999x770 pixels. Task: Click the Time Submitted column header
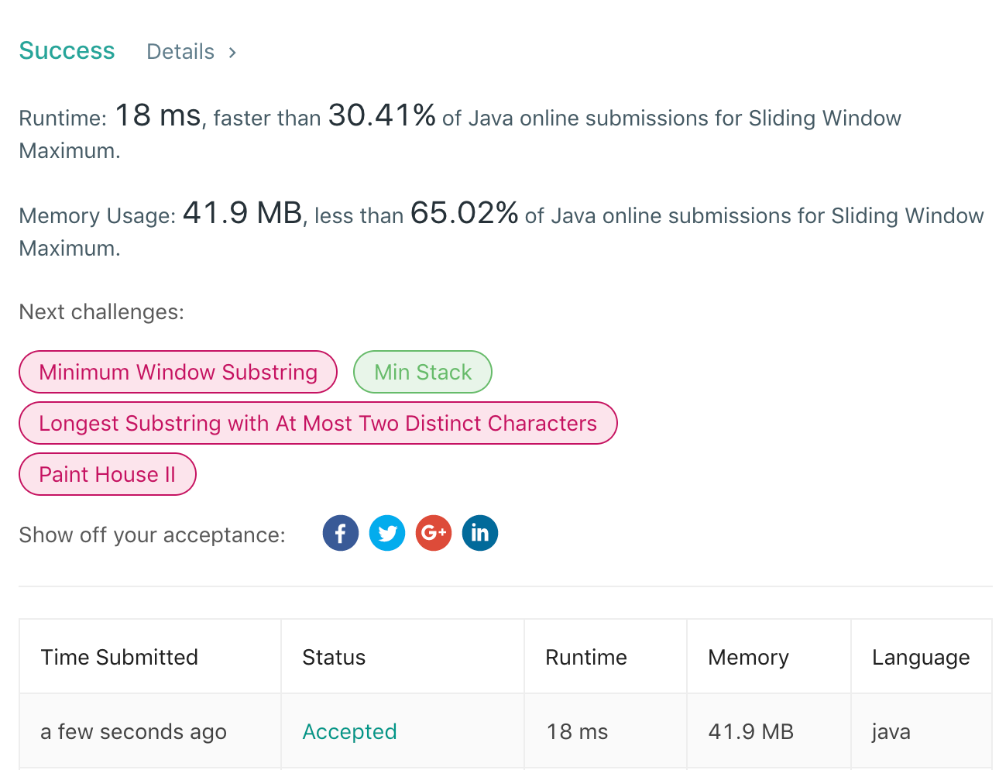coord(118,656)
